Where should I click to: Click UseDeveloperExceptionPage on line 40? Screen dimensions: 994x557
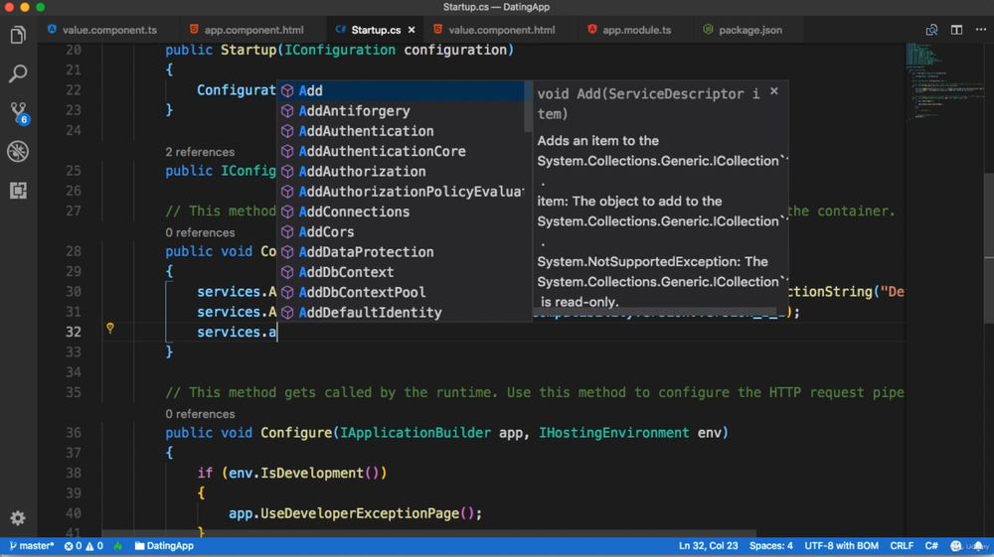click(x=360, y=513)
